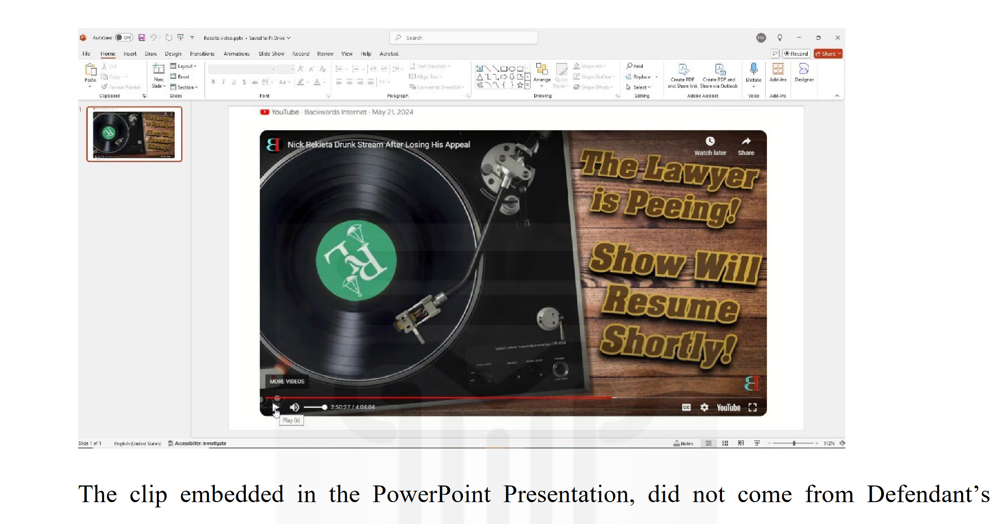Expand the shapes gallery More arrow
Screen dimensions: 1001x524
pyautogui.click(x=527, y=85)
